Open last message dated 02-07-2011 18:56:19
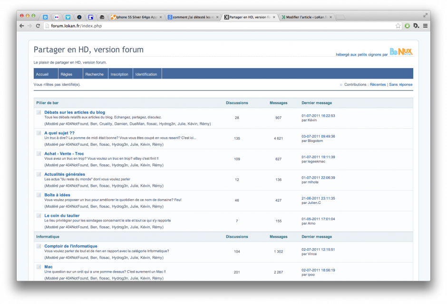This screenshot has height=304, width=447. pyautogui.click(x=318, y=270)
